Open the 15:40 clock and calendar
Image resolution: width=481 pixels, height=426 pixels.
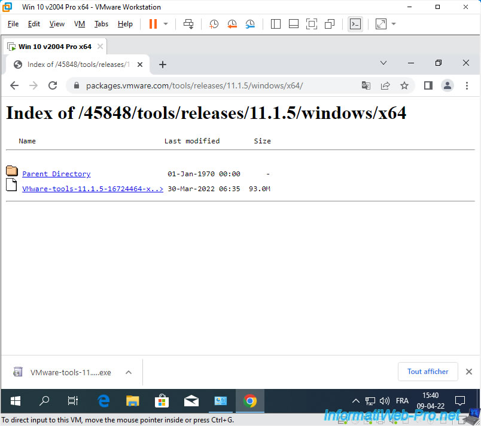point(430,400)
